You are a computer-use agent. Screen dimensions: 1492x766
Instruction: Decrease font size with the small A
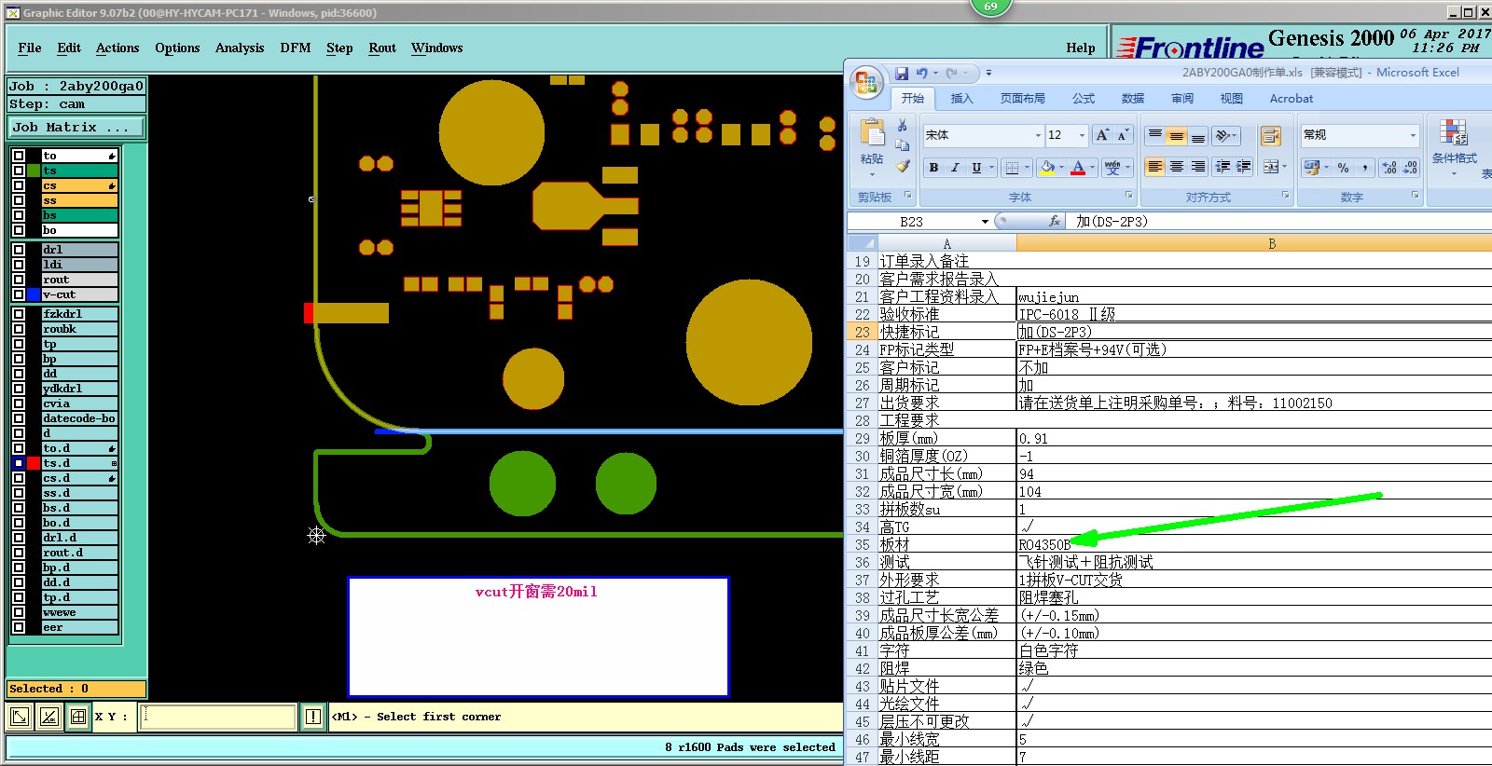[x=1123, y=135]
